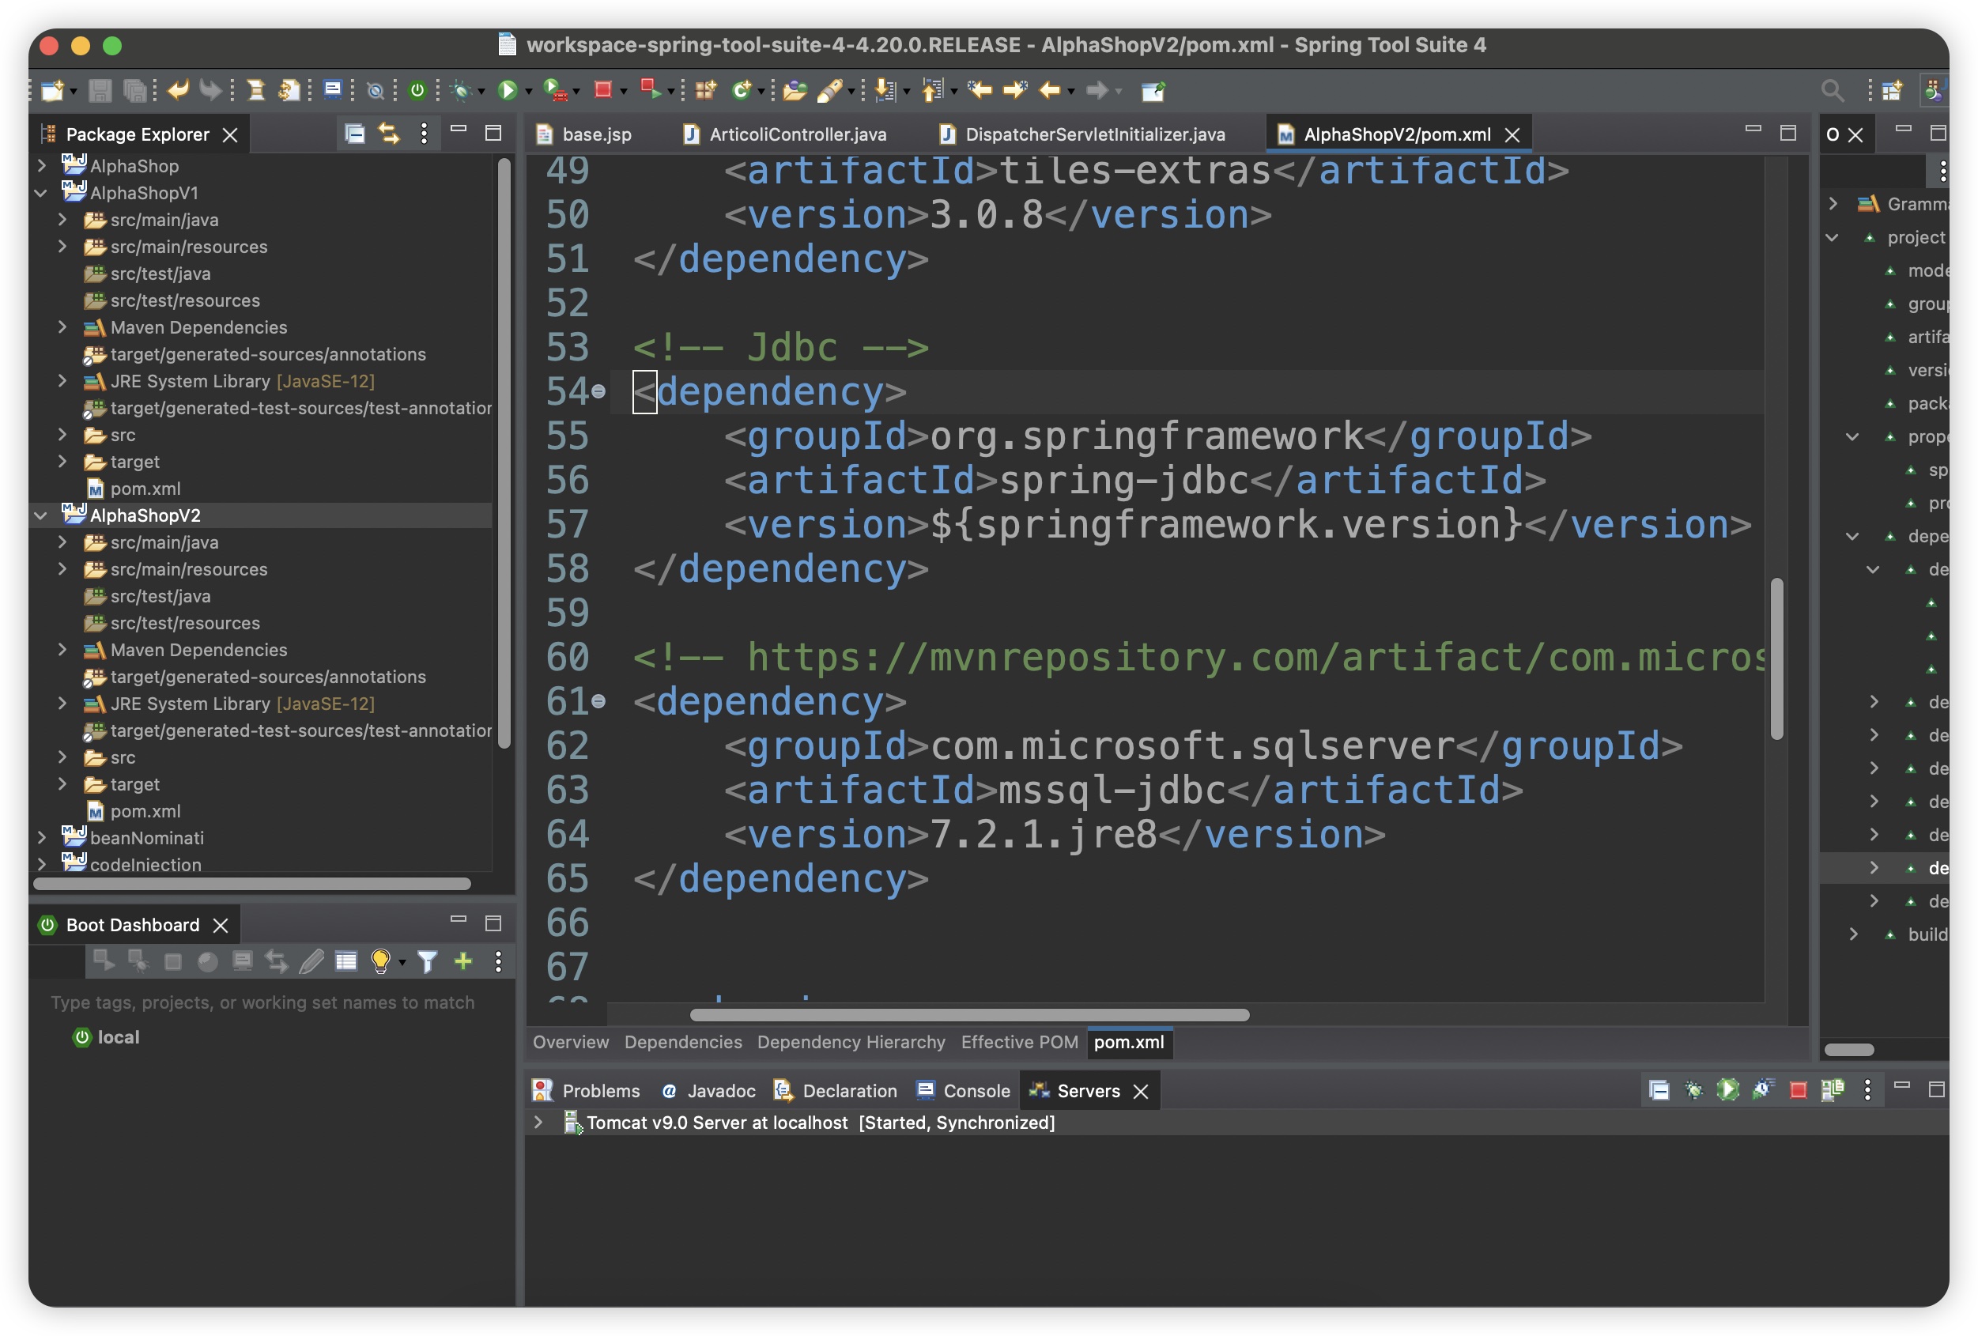Select Tomcat v9.0 Server at localhost
The width and height of the screenshot is (1978, 1336).
(821, 1123)
